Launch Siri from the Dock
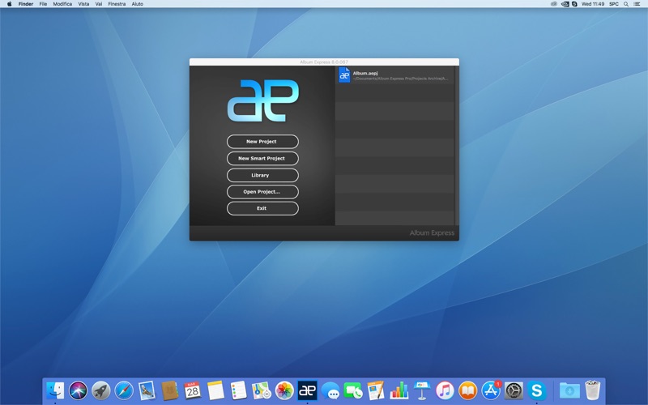 78,390
